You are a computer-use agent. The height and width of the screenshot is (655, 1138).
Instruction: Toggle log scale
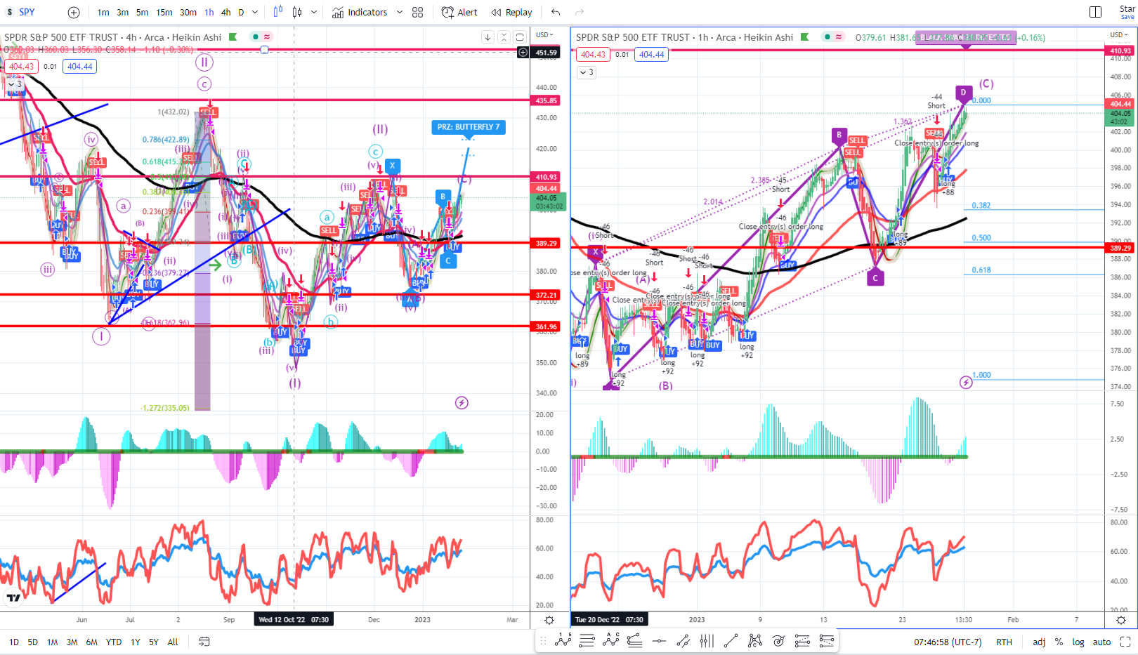point(1078,642)
